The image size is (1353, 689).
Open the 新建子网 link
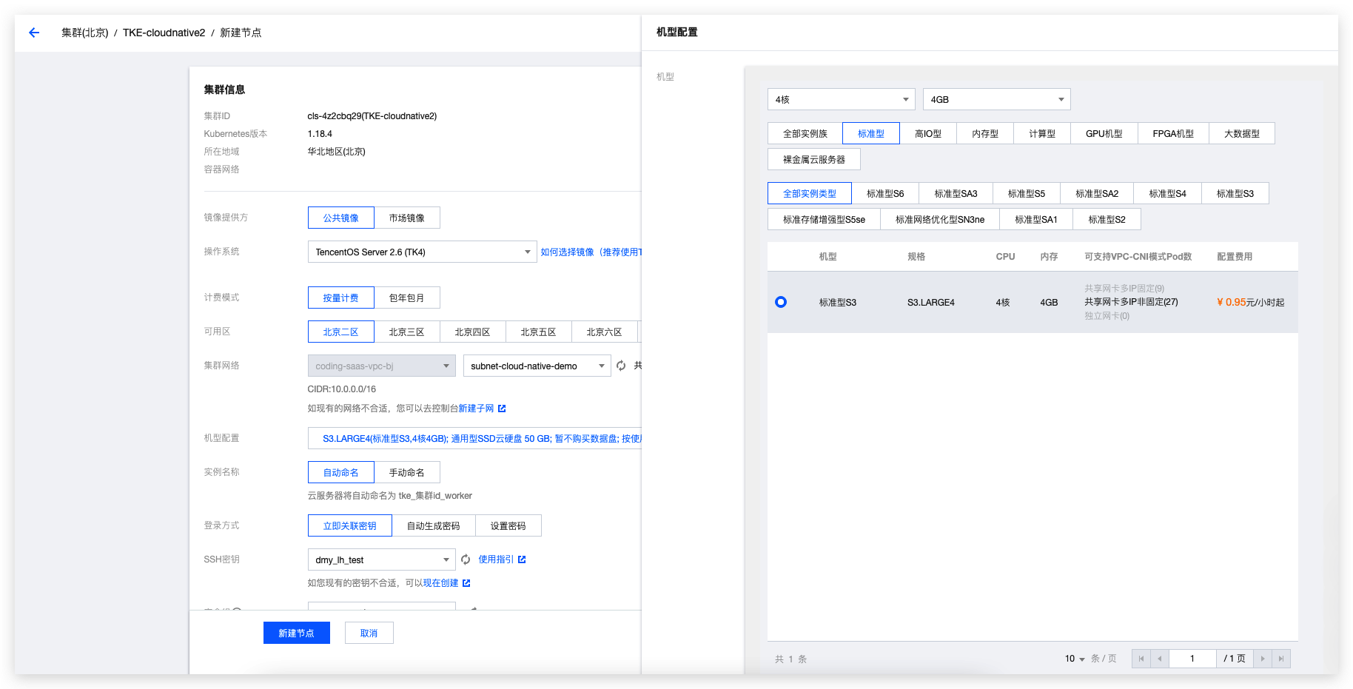476,409
